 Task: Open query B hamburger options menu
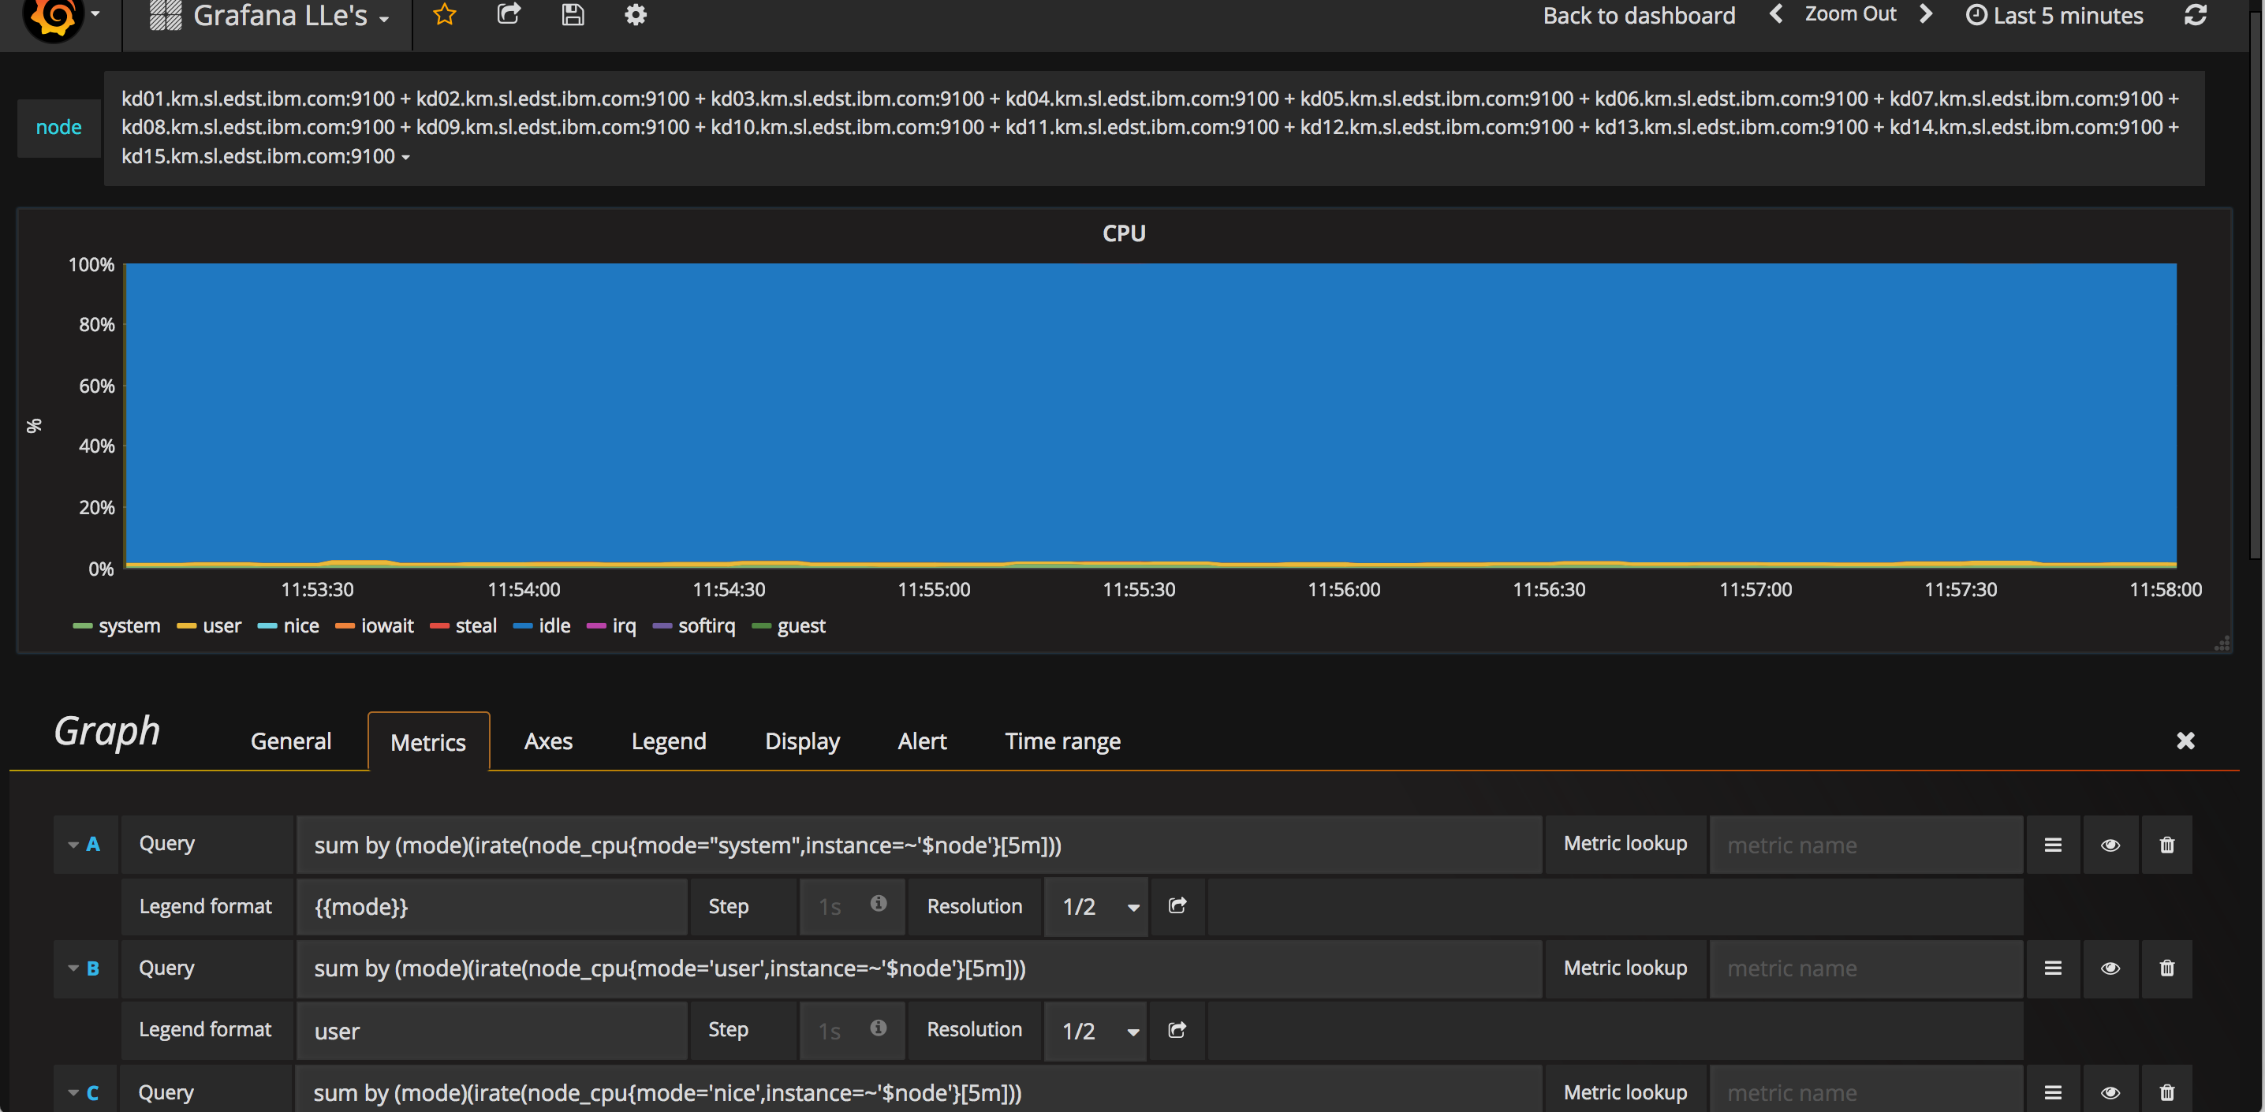tap(2052, 968)
